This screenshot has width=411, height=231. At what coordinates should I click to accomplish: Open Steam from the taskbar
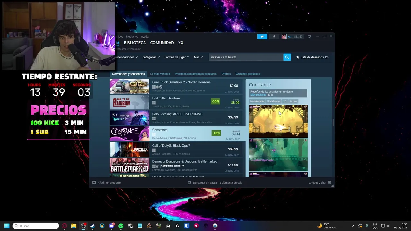tap(92, 226)
